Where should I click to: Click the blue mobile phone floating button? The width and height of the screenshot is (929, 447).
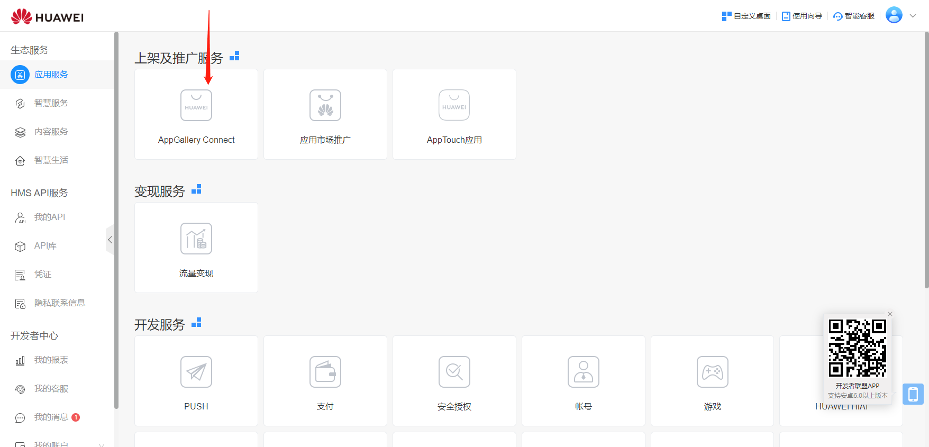913,394
